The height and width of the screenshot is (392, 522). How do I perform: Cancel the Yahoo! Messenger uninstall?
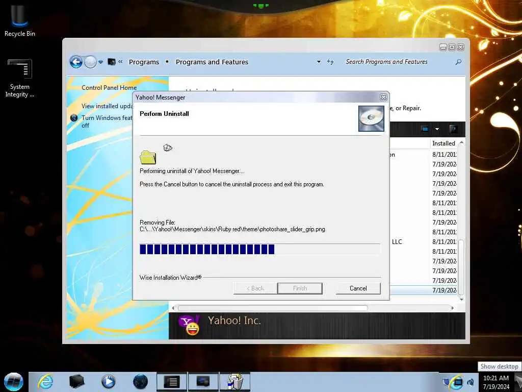coord(358,288)
